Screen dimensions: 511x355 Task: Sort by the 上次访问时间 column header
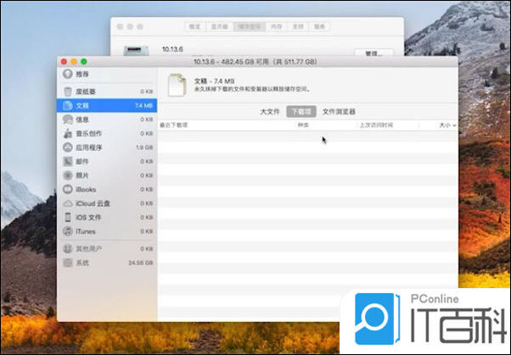(376, 125)
